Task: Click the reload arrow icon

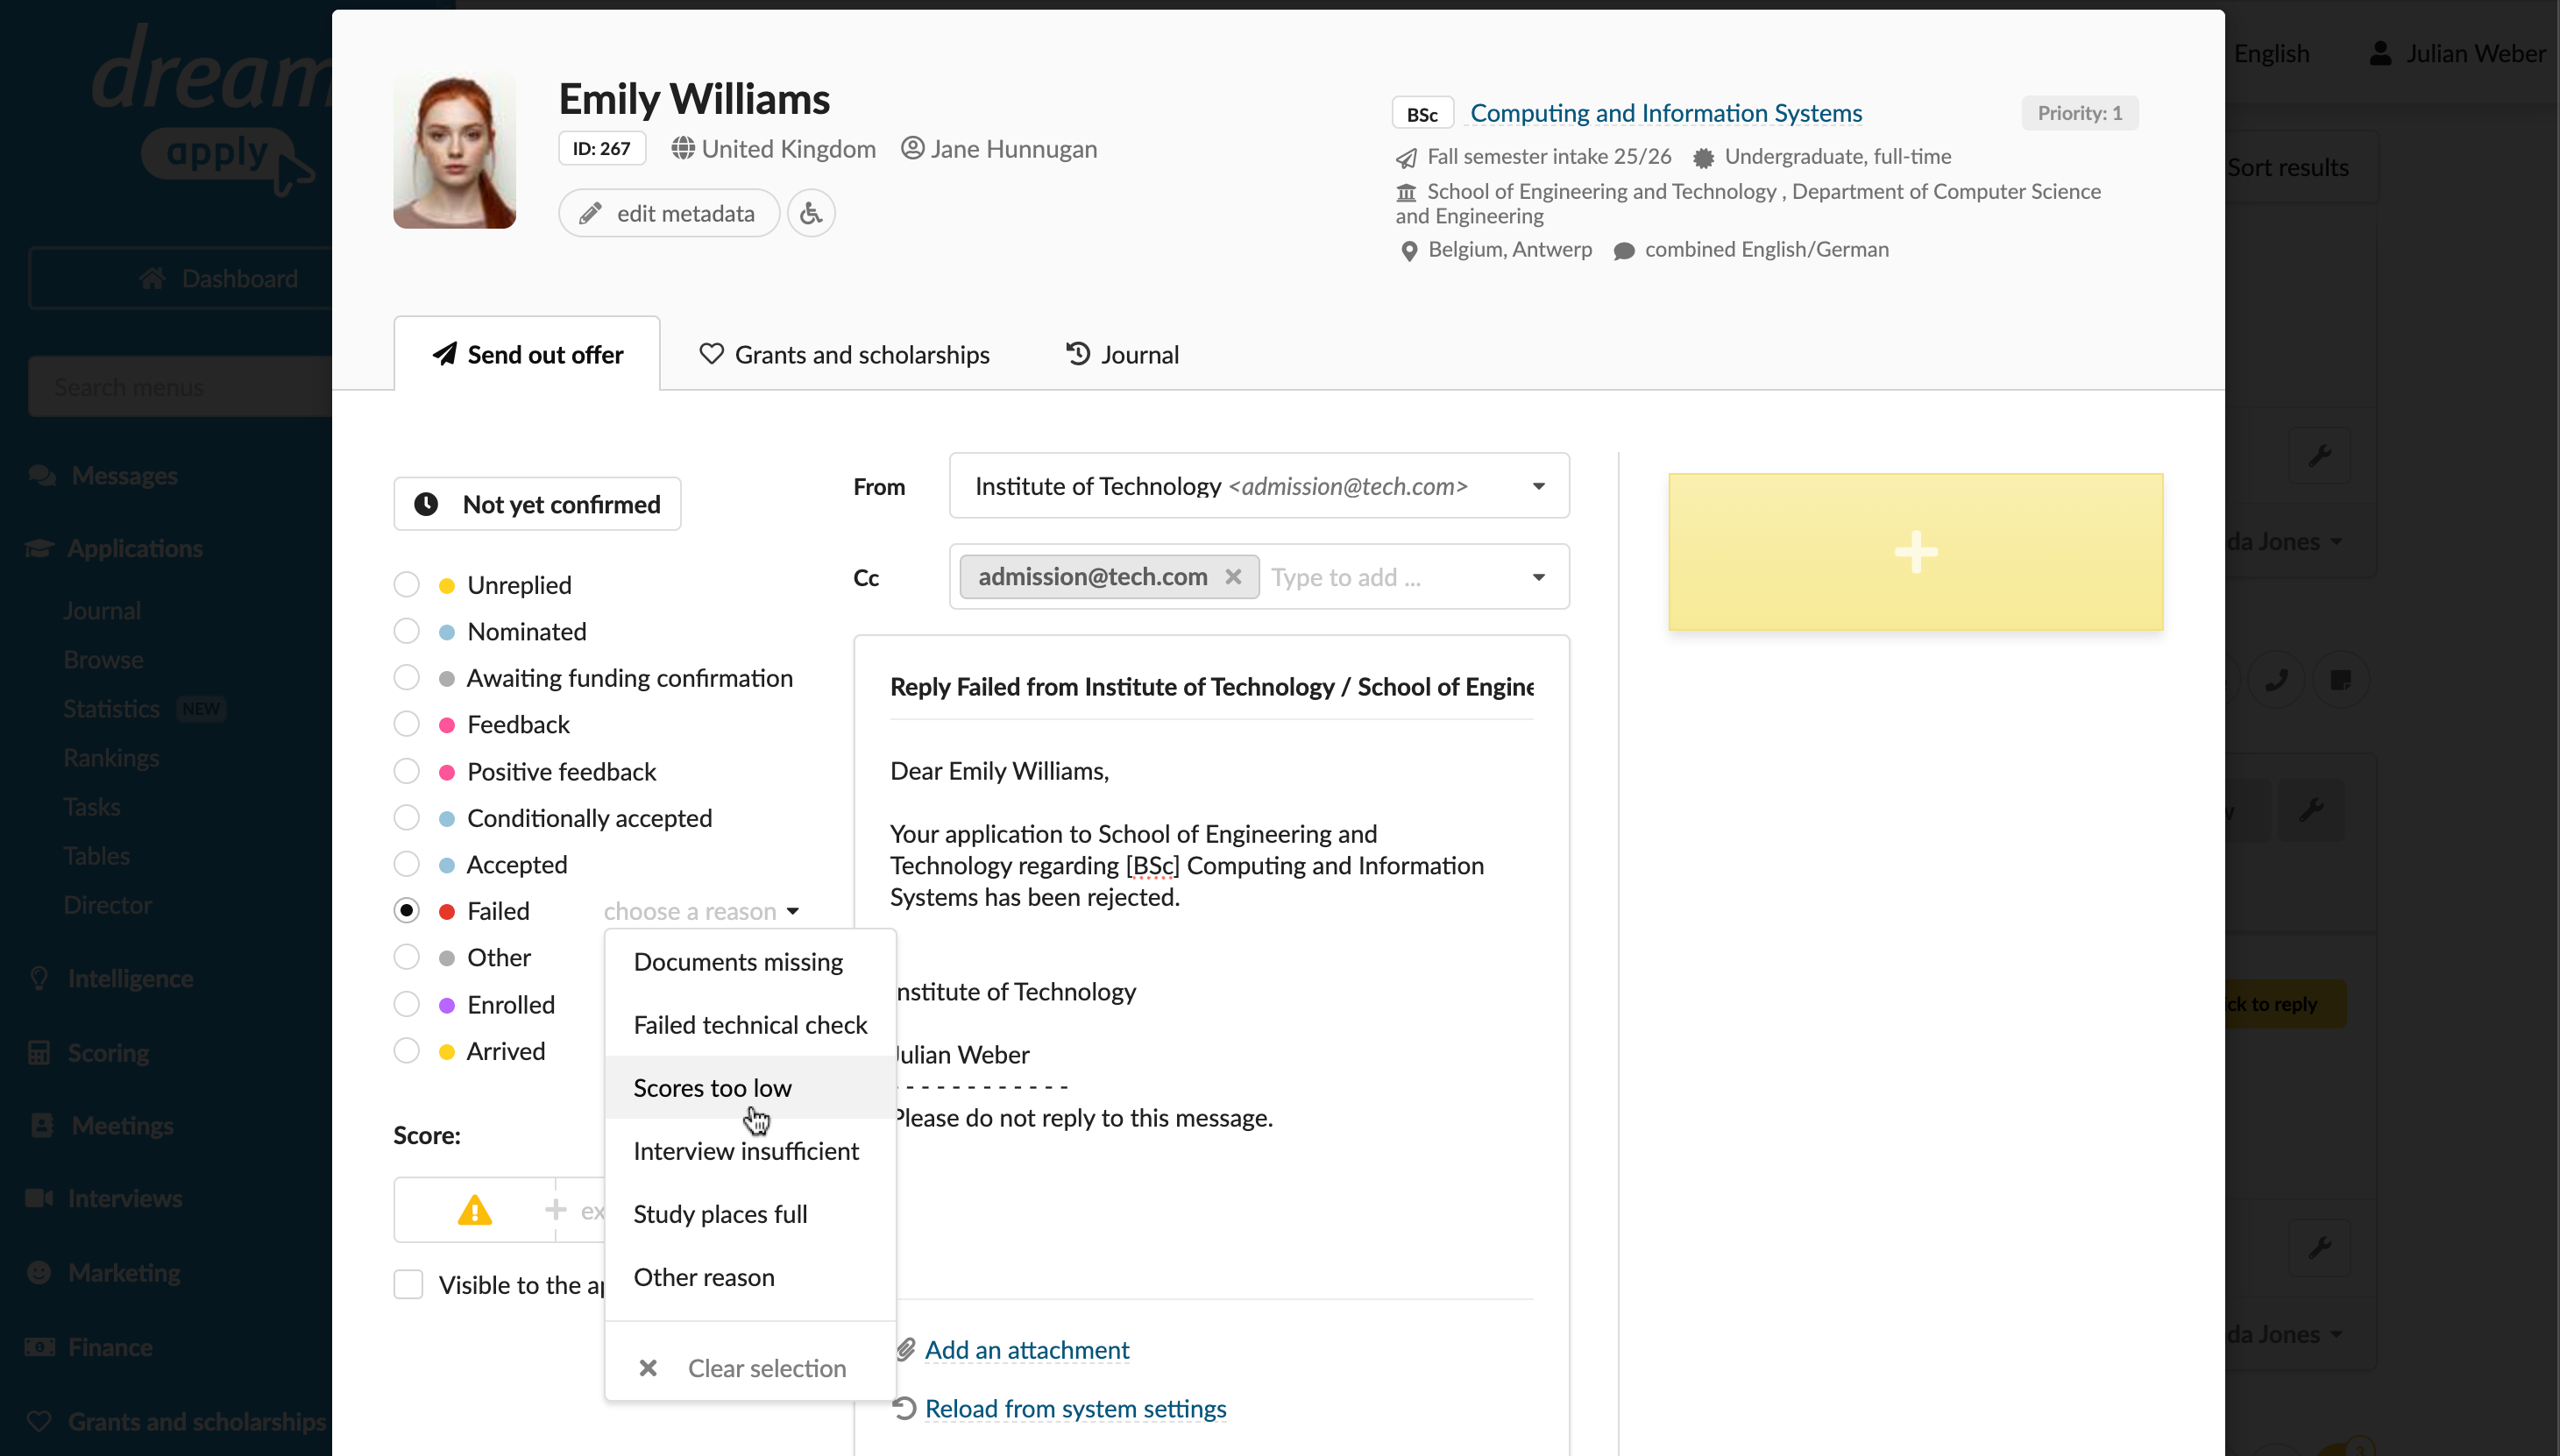Action: pyautogui.click(x=904, y=1408)
